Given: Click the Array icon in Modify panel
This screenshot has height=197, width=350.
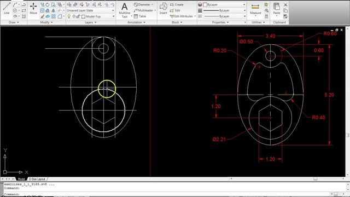Looking at the screenshot, I should 54,16.
